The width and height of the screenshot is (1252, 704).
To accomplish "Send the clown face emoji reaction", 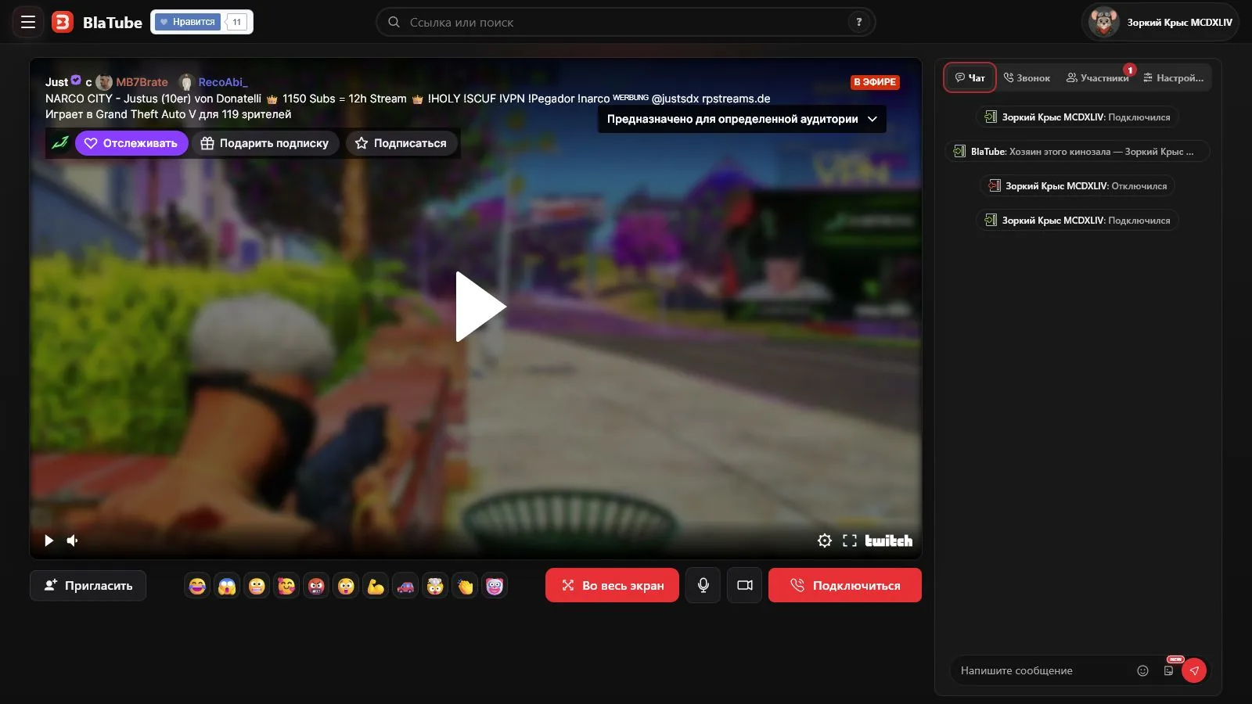I will click(x=495, y=586).
